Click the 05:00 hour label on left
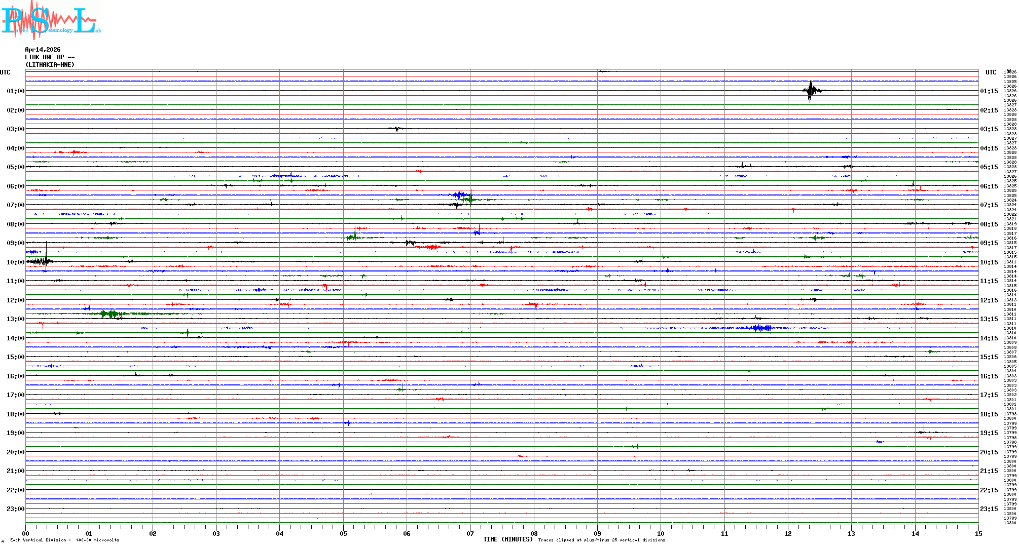Viewport: 1019px width, 547px height. point(15,167)
